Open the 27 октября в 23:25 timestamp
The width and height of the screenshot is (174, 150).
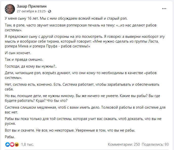31,11
